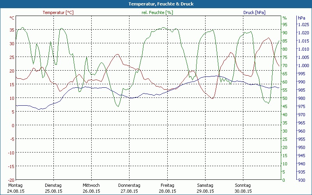Click the blue "995" tick on the pressure axis
The height and width of the screenshot is (195, 312).
(301, 74)
